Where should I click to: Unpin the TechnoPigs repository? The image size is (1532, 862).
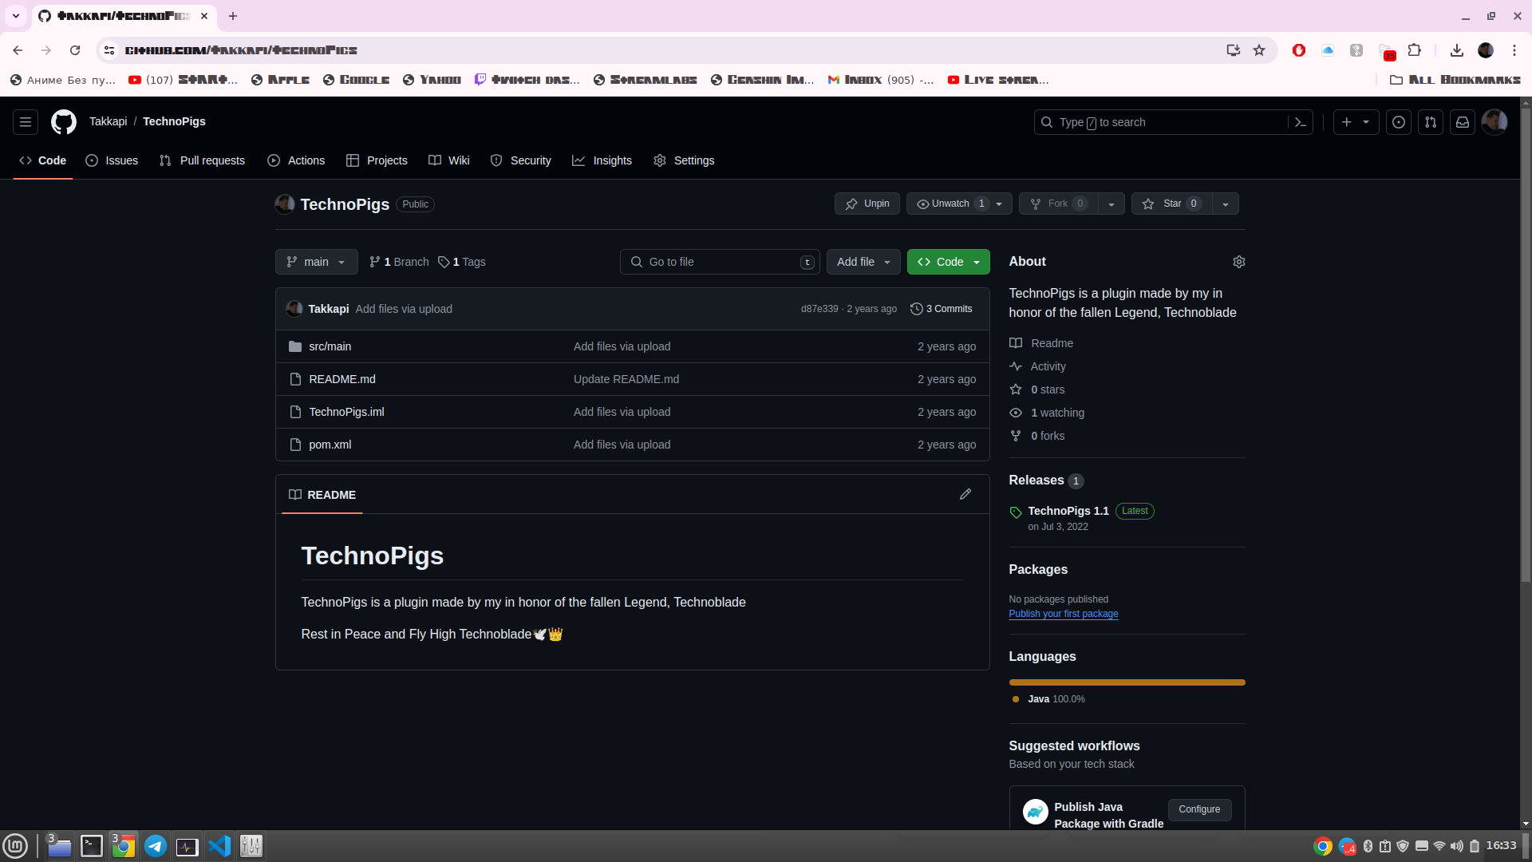867,204
